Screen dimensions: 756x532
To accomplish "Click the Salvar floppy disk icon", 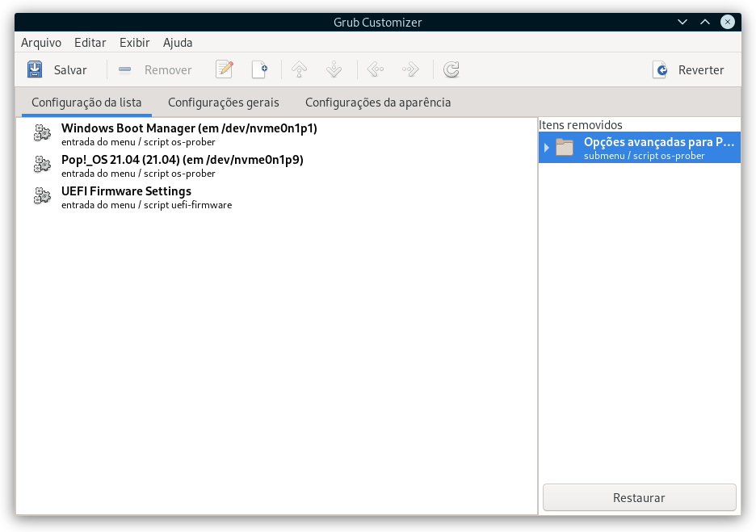I will coord(35,69).
